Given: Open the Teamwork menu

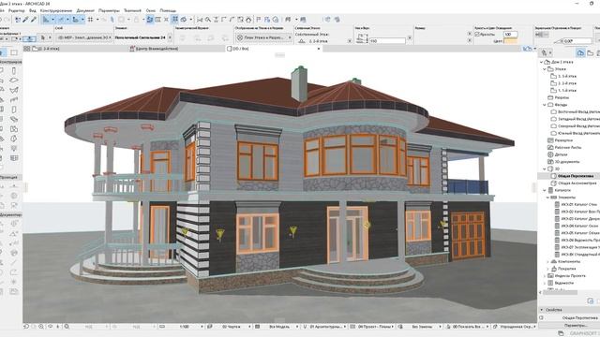Looking at the screenshot, I should click(132, 10).
